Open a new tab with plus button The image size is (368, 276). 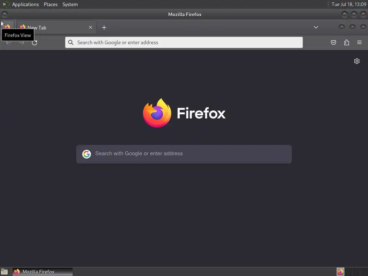[x=104, y=27]
